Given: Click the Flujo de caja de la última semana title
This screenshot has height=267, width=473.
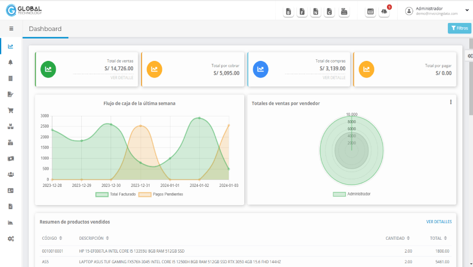Looking at the screenshot, I should pos(139,104).
